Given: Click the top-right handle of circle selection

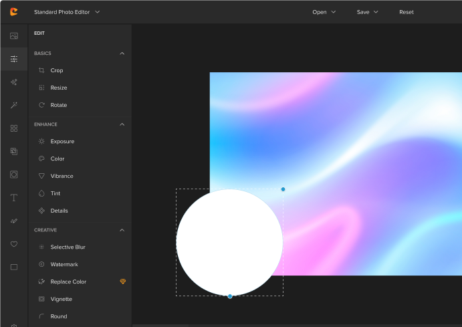Looking at the screenshot, I should point(283,189).
